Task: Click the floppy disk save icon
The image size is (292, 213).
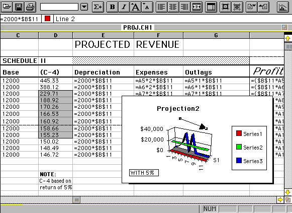Action: point(19,7)
